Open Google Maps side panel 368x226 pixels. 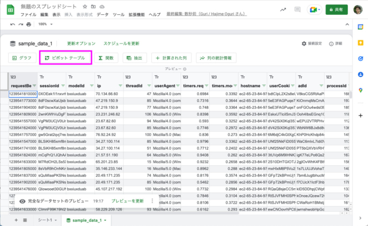pyautogui.click(x=361, y=90)
